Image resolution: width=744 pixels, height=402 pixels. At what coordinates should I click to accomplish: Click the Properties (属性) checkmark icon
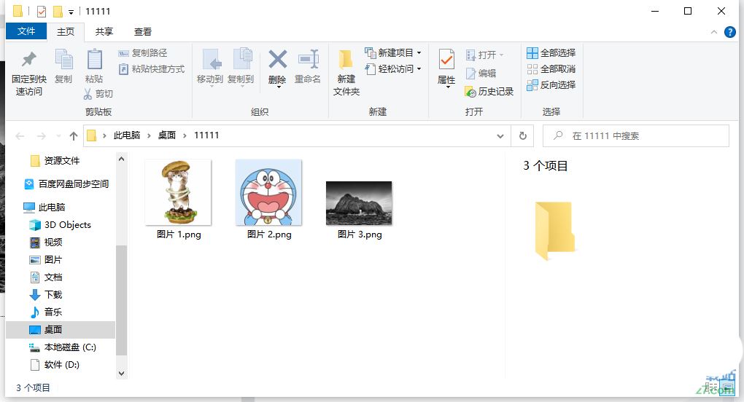click(x=446, y=61)
